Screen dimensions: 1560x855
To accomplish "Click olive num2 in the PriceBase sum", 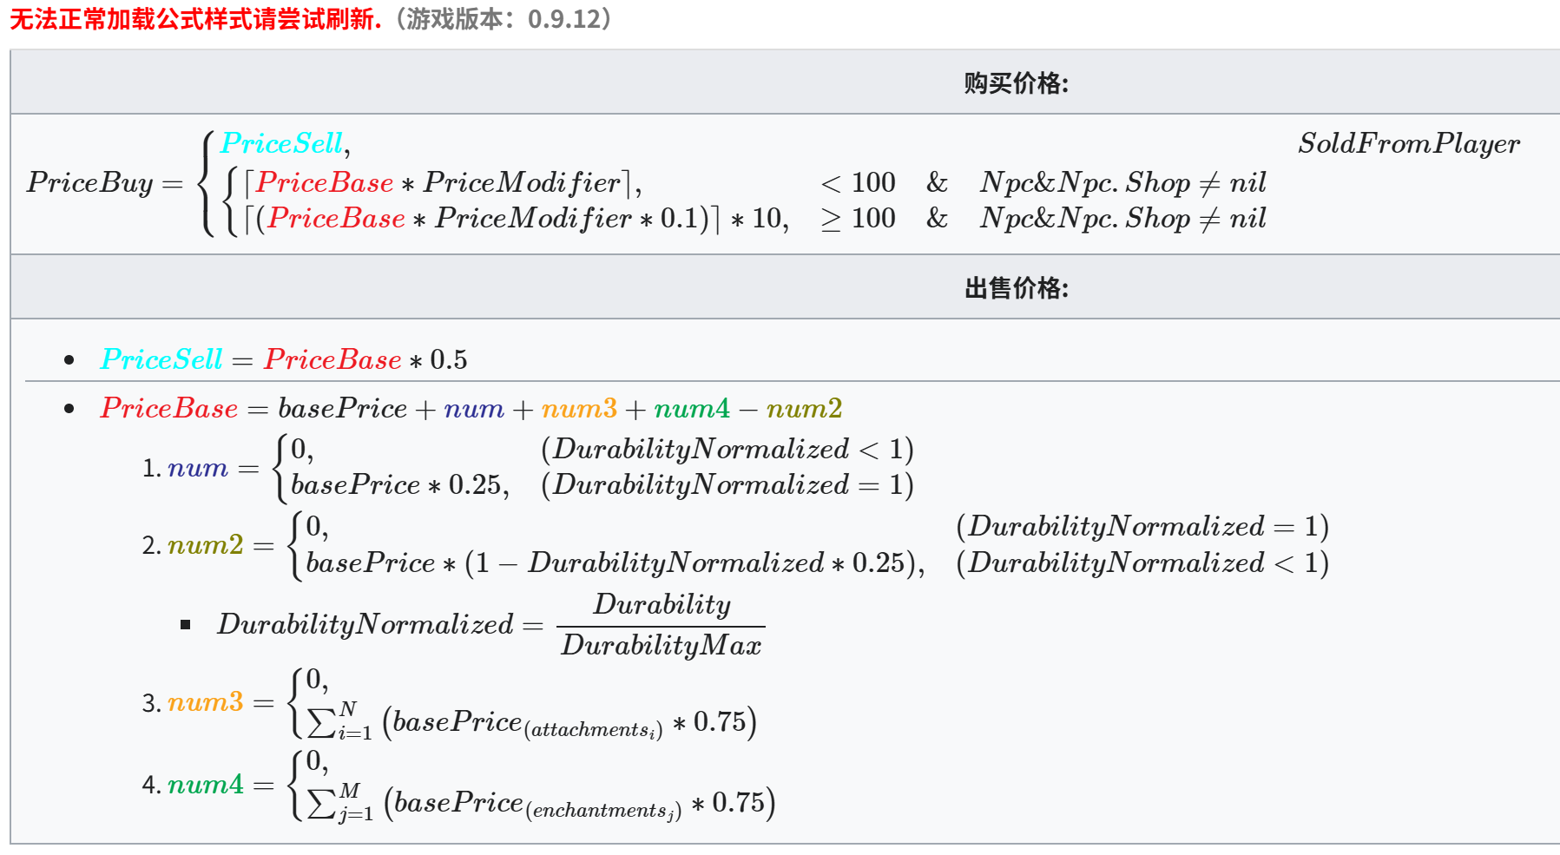I will coord(804,409).
